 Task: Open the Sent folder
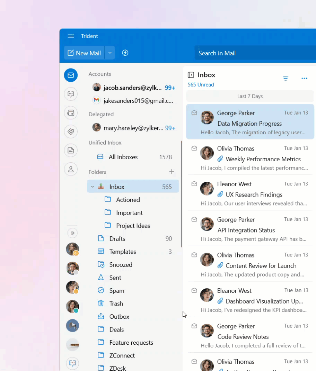133,278
